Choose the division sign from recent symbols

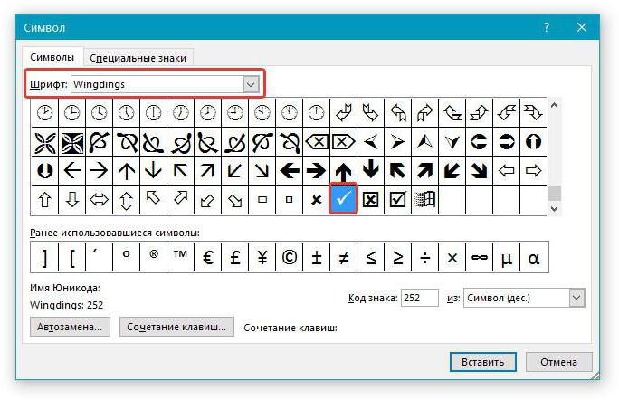[x=425, y=257]
